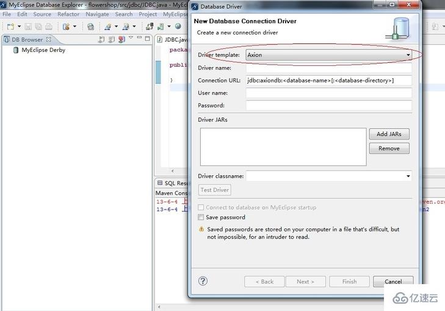
Task: Open the New wizard dropdown arrow
Action: pos(19,27)
